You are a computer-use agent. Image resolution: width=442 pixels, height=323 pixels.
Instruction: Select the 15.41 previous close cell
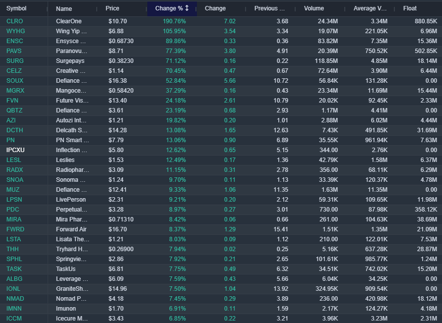(281, 229)
